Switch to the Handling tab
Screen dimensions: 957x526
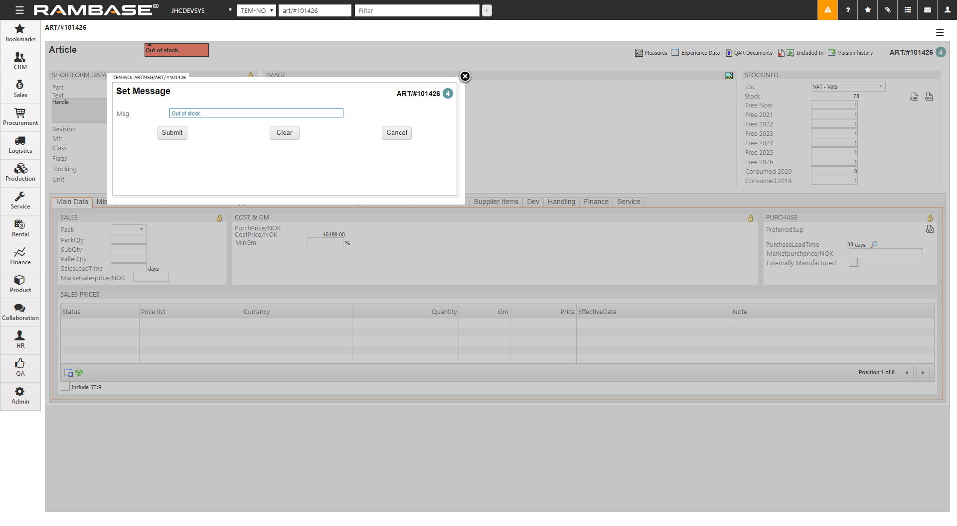pyautogui.click(x=561, y=202)
